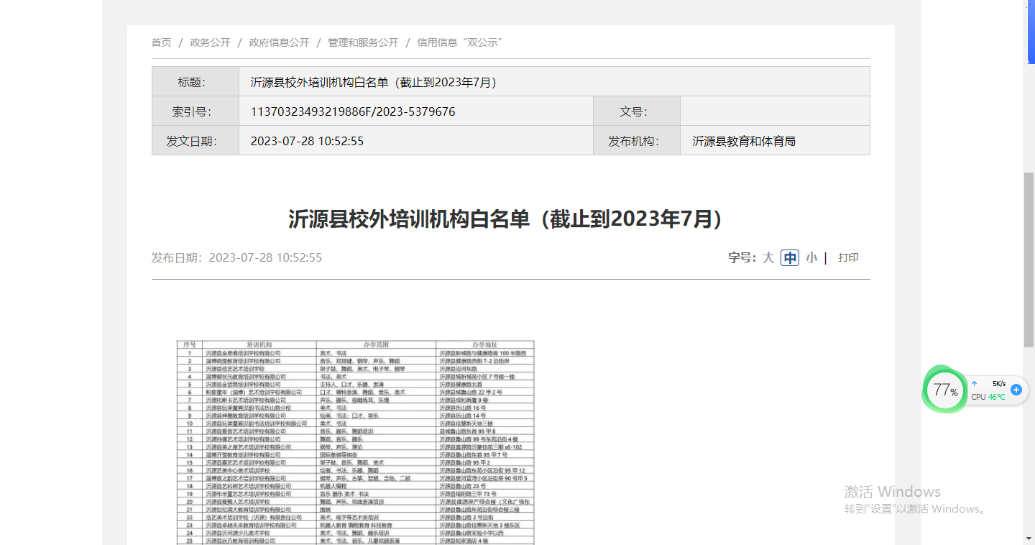This screenshot has width=1035, height=545.
Task: Select the small font size 小
Action: [x=811, y=257]
